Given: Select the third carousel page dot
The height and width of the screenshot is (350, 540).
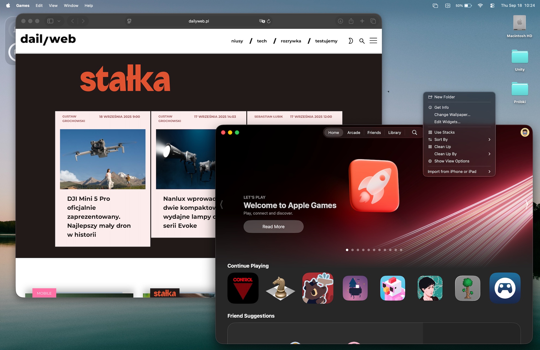Looking at the screenshot, I should [358, 250].
